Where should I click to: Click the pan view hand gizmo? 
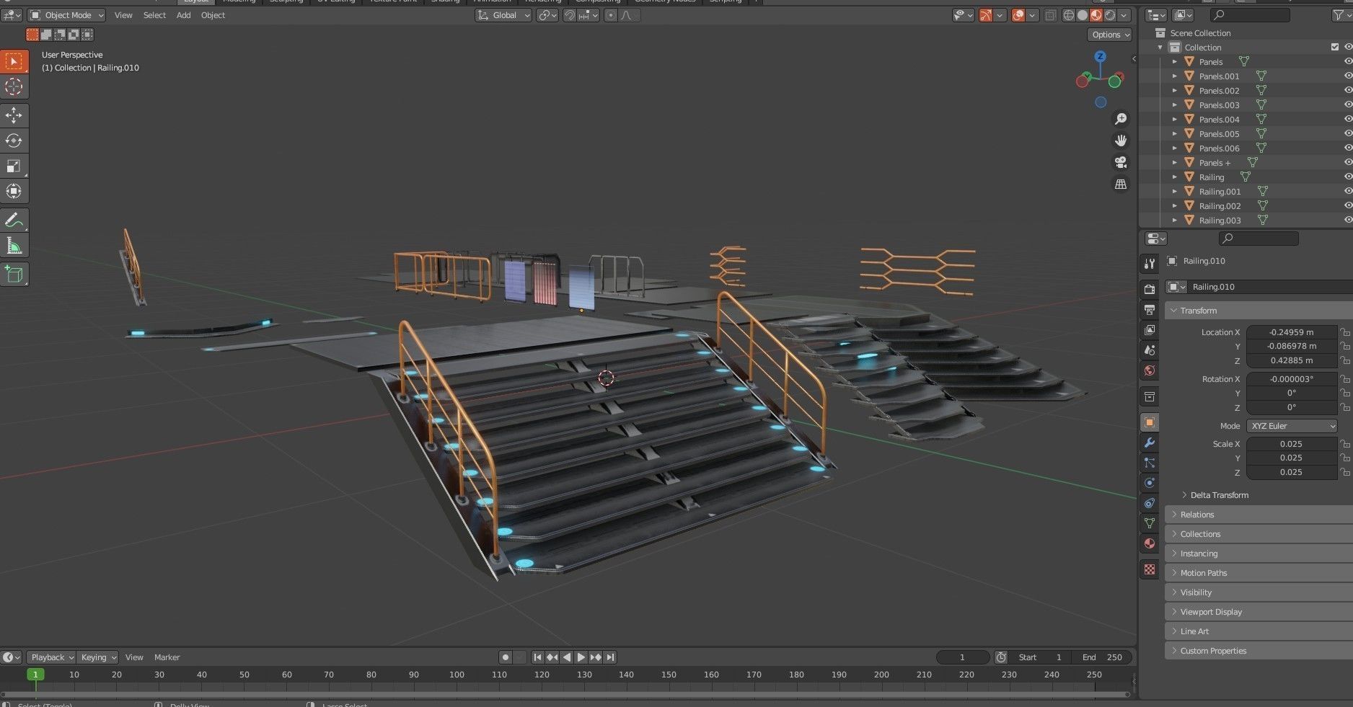1120,141
